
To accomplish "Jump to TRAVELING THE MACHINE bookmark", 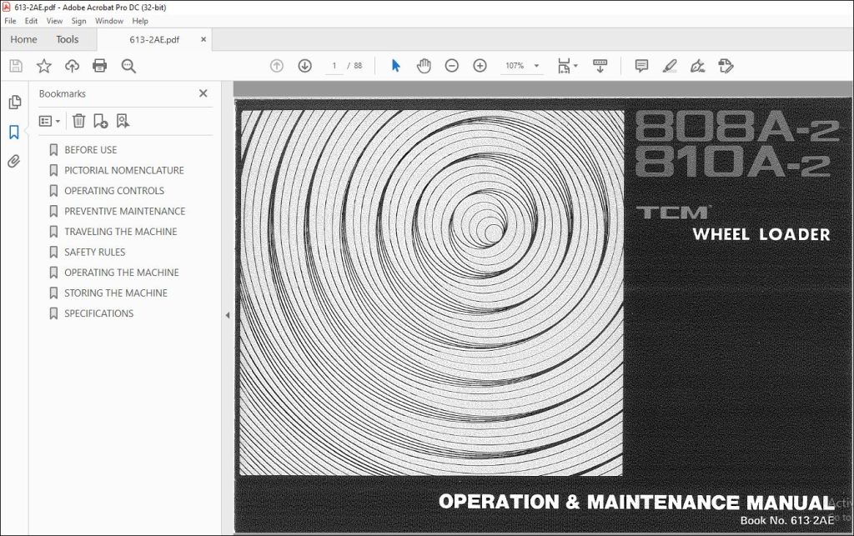I will (x=121, y=232).
